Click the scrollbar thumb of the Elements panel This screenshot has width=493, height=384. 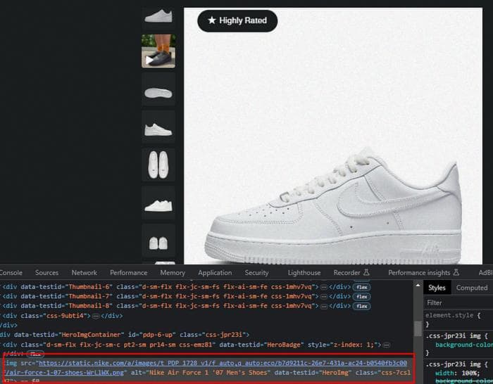coord(418,328)
